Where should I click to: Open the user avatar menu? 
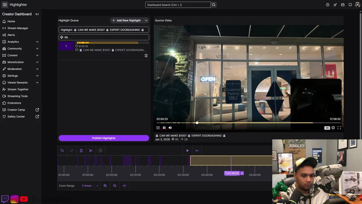(357, 5)
